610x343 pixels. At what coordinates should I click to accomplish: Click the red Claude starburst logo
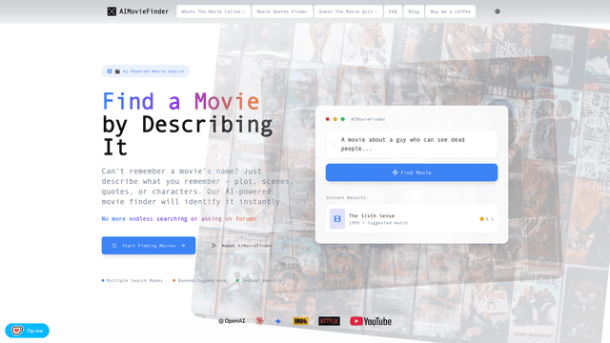[259, 321]
